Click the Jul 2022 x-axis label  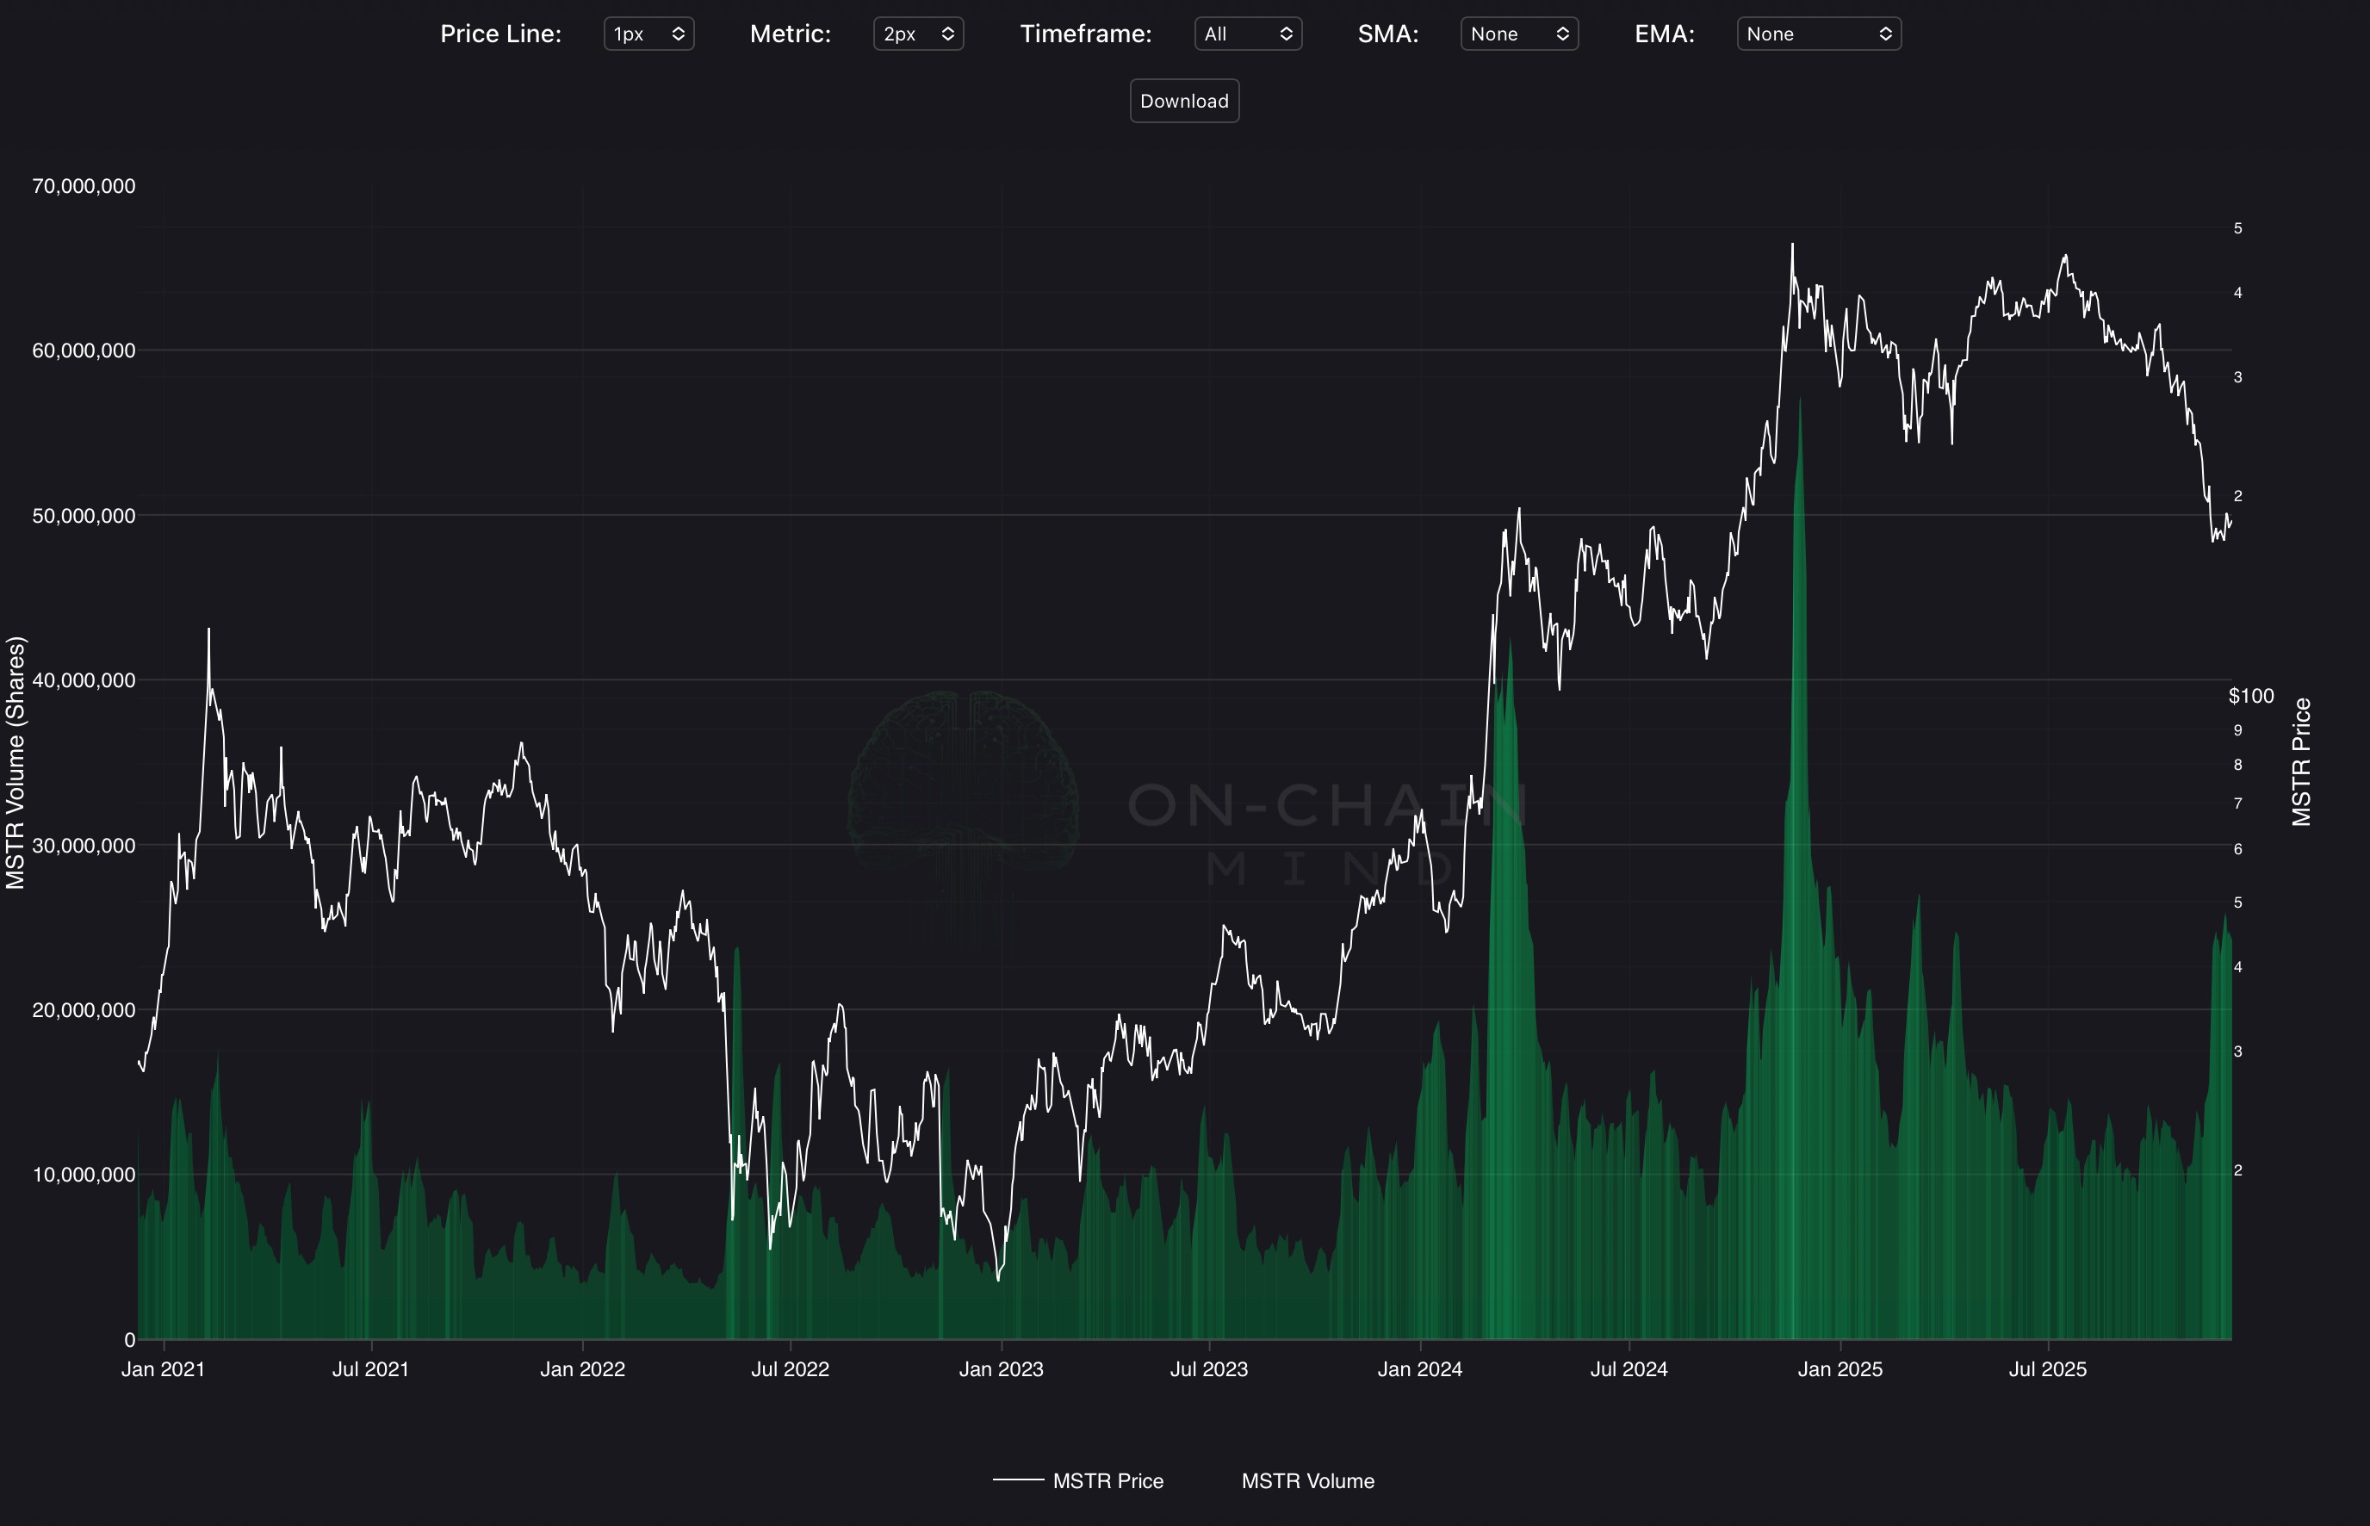(x=790, y=1368)
